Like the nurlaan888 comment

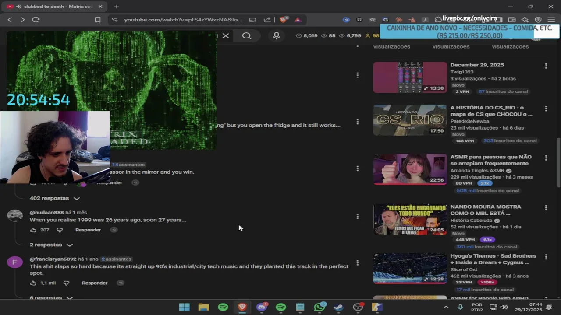pyautogui.click(x=33, y=230)
